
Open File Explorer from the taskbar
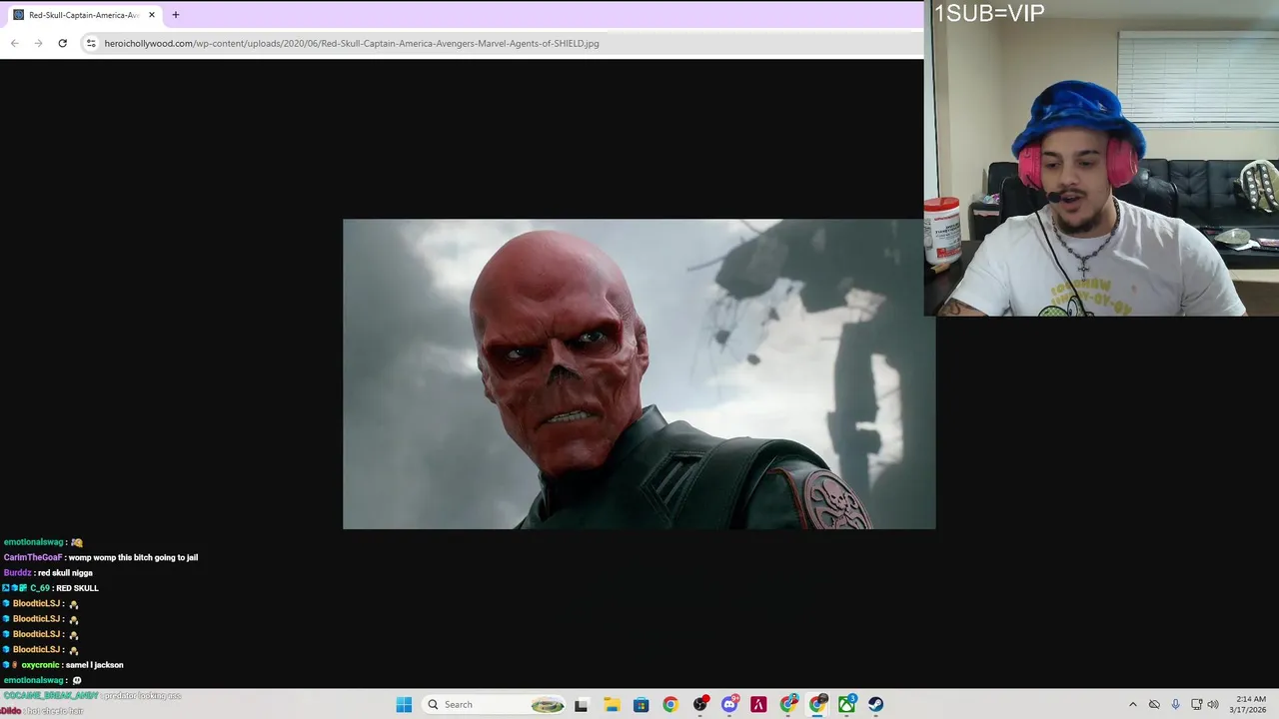[612, 704]
